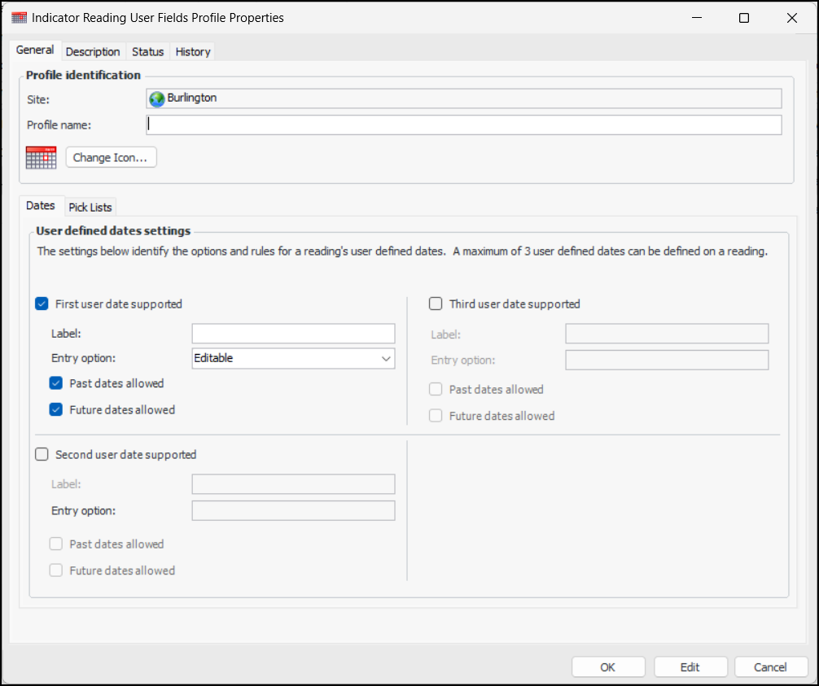Switch to the Pick Lists tab
The image size is (819, 686).
[x=90, y=208]
